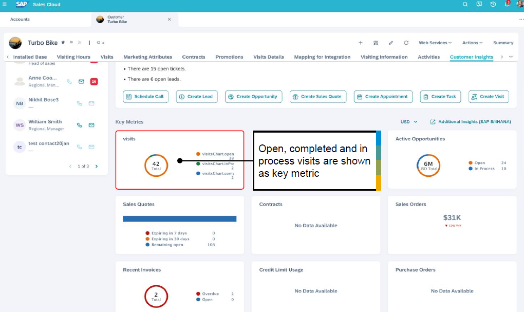Switch to the Marketing Attributes tab

pyautogui.click(x=148, y=57)
